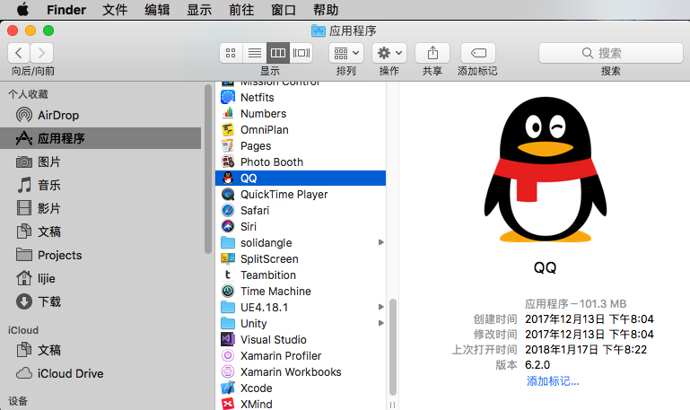Select the QQ app row
This screenshot has width=690, height=410.
coord(301,179)
